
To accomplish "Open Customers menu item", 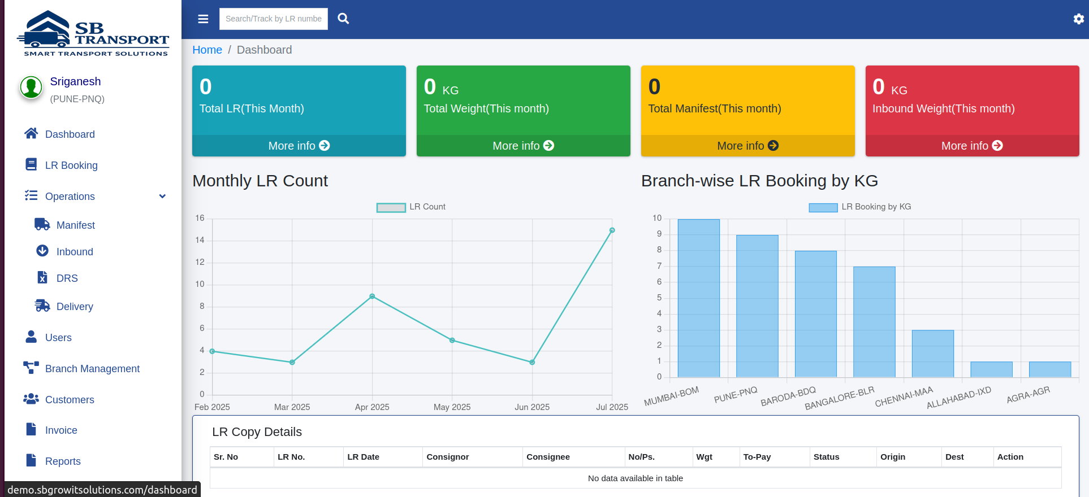I will point(70,400).
